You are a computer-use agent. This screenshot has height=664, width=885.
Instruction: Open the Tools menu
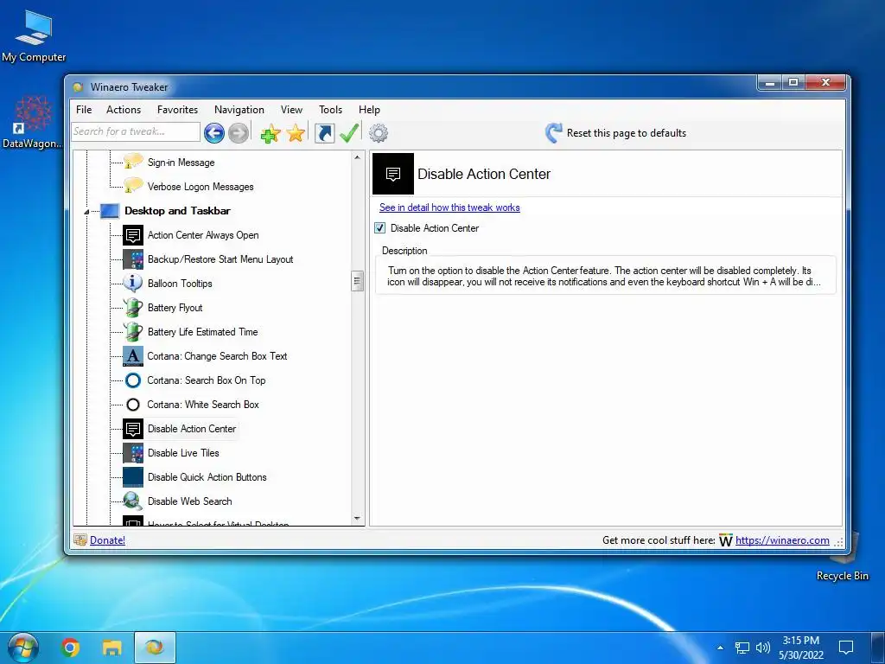click(x=330, y=110)
